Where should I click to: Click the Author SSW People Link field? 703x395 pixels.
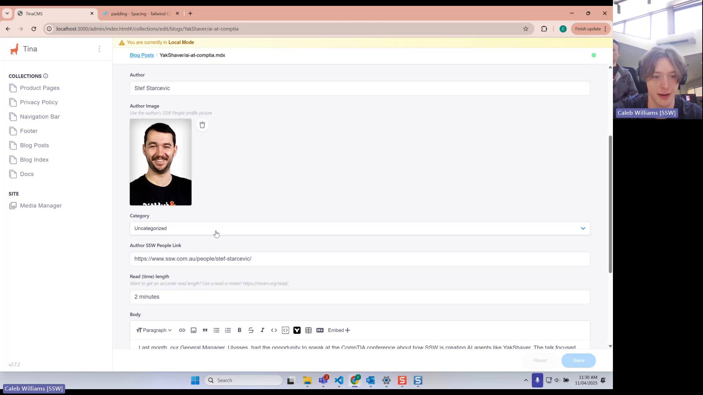coord(360,259)
